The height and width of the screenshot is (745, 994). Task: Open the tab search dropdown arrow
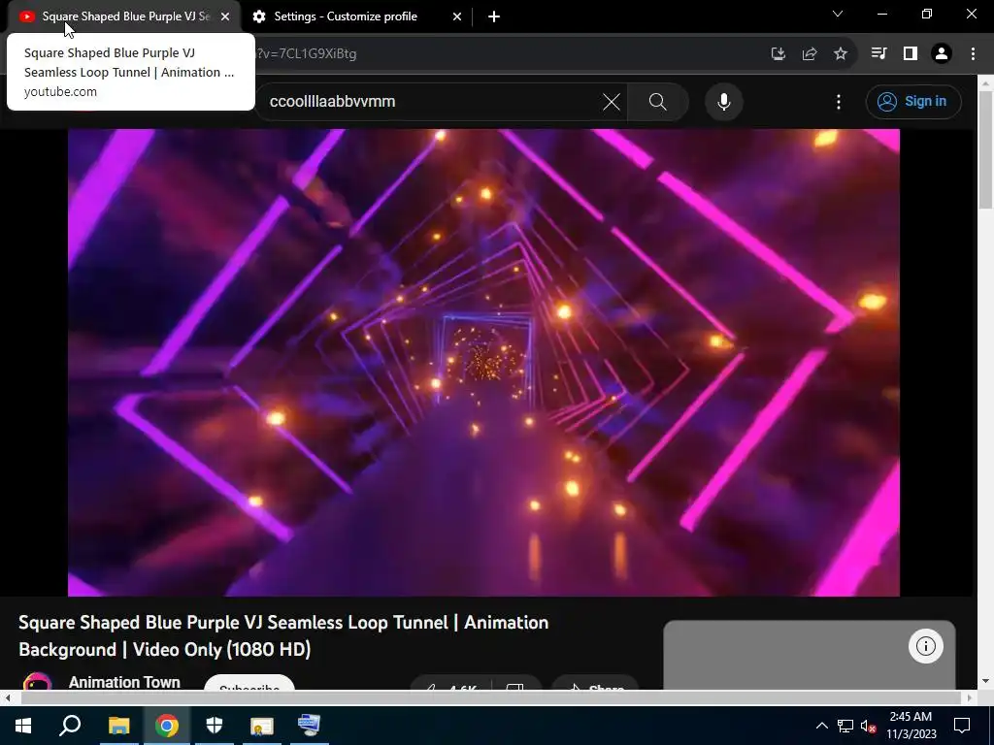tap(838, 14)
